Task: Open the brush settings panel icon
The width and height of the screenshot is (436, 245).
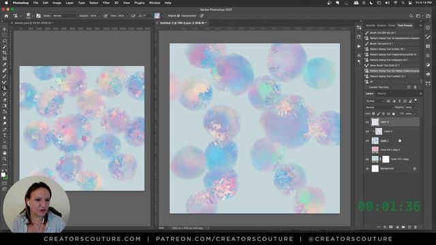Action: pos(38,16)
